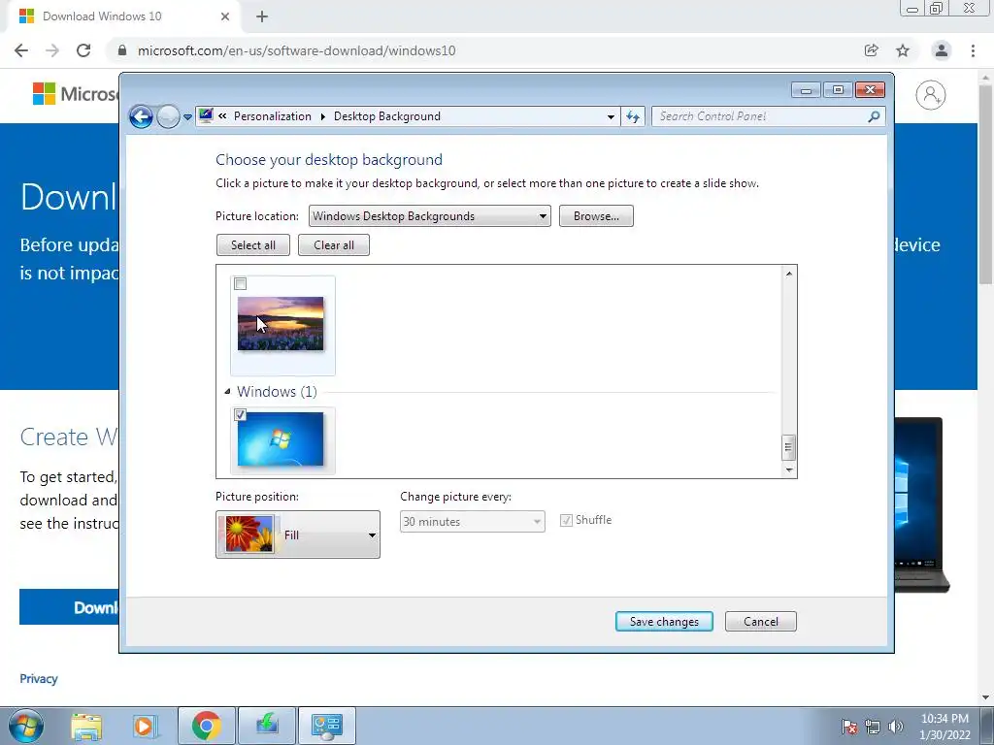This screenshot has width=994, height=745.
Task: Refresh the Control Panel address bar
Action: [x=633, y=116]
